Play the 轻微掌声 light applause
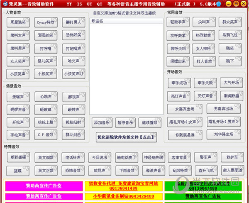This screenshot has width=249, height=203. click(178, 22)
